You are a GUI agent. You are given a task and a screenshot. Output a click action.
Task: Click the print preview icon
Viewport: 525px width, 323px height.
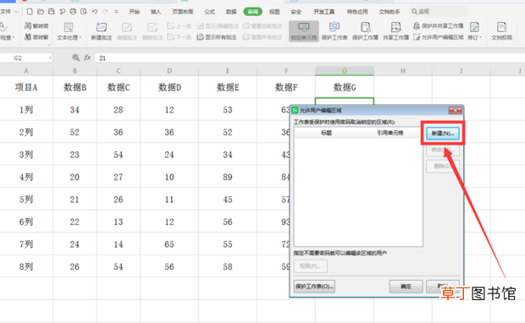tap(84, 12)
